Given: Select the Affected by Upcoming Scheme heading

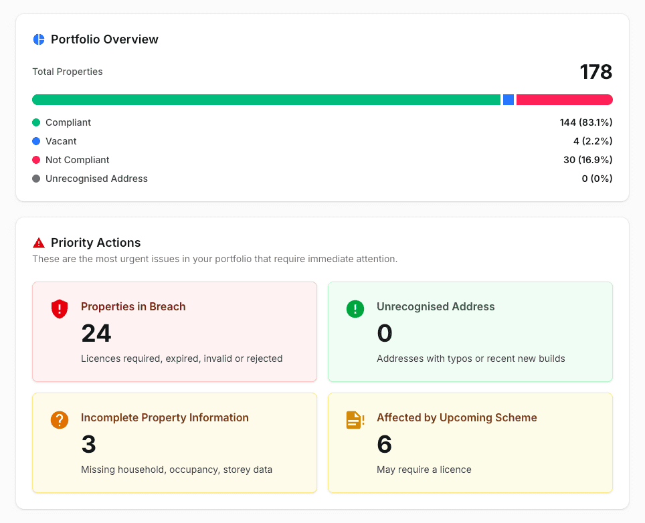Looking at the screenshot, I should [x=456, y=418].
